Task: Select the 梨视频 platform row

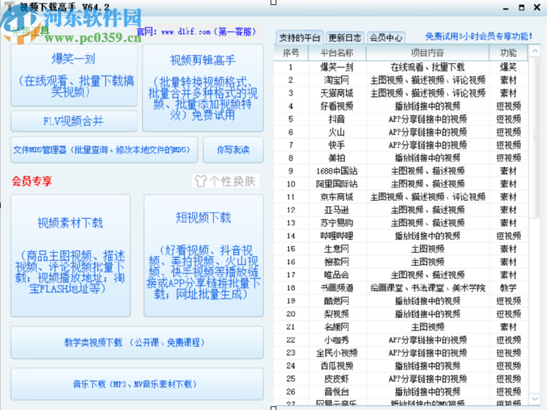Action: (x=401, y=314)
